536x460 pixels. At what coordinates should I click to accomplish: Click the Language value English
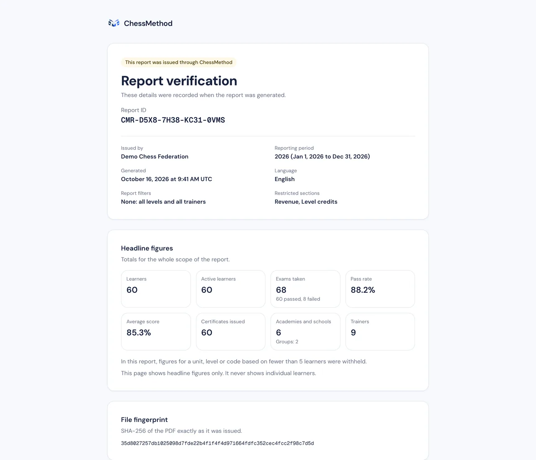pos(285,179)
